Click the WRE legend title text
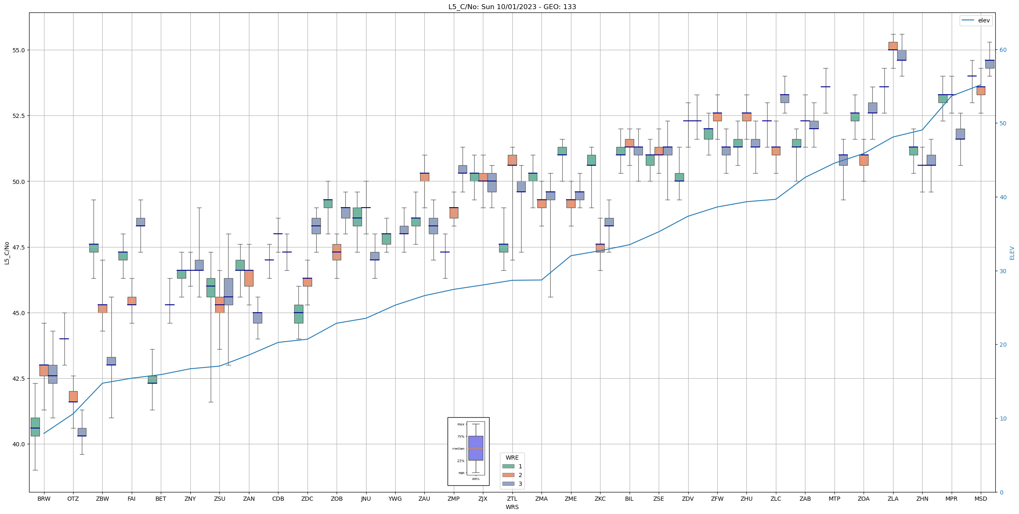The width and height of the screenshot is (1019, 514). click(512, 458)
